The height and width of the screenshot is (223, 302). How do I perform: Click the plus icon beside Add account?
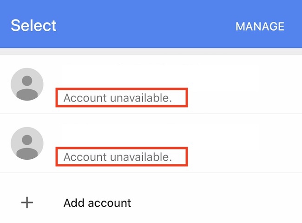click(27, 203)
